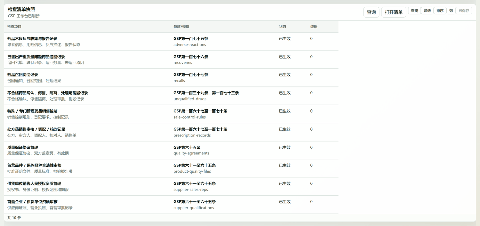480x226 pixels.
Task: Select 首营品种 / 采购品种合法性审核
Action: tap(171, 168)
